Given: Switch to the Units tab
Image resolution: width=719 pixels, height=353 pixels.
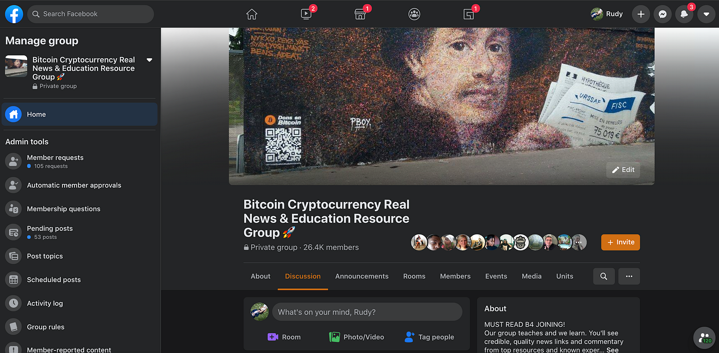Looking at the screenshot, I should point(564,276).
